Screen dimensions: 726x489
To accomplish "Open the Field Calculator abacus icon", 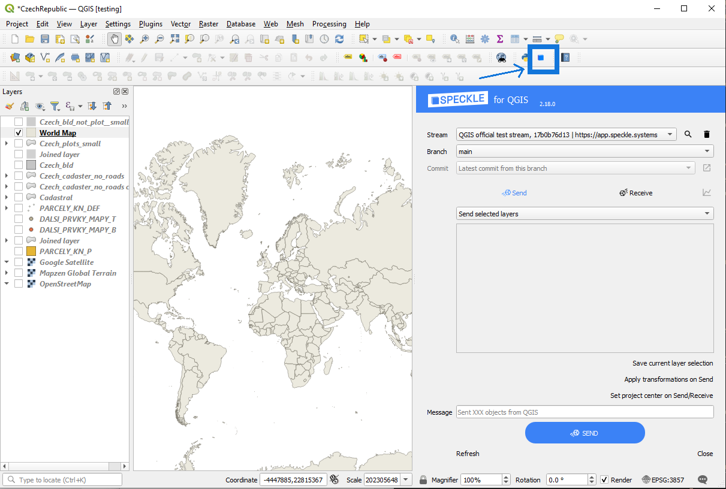I will click(469, 39).
